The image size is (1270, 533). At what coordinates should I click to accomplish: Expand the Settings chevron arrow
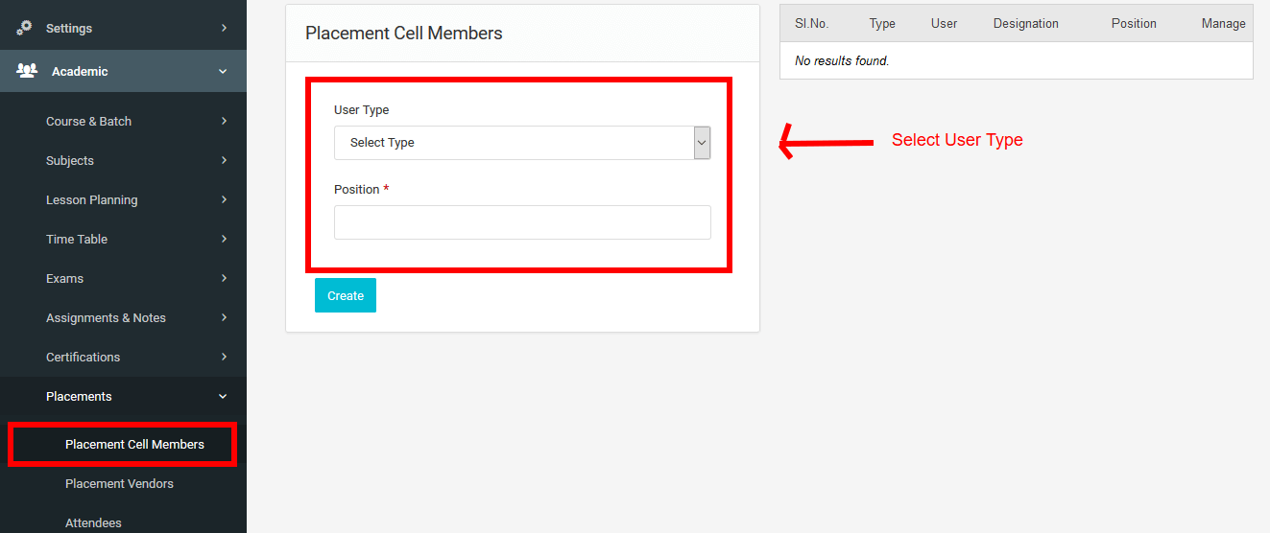224,28
